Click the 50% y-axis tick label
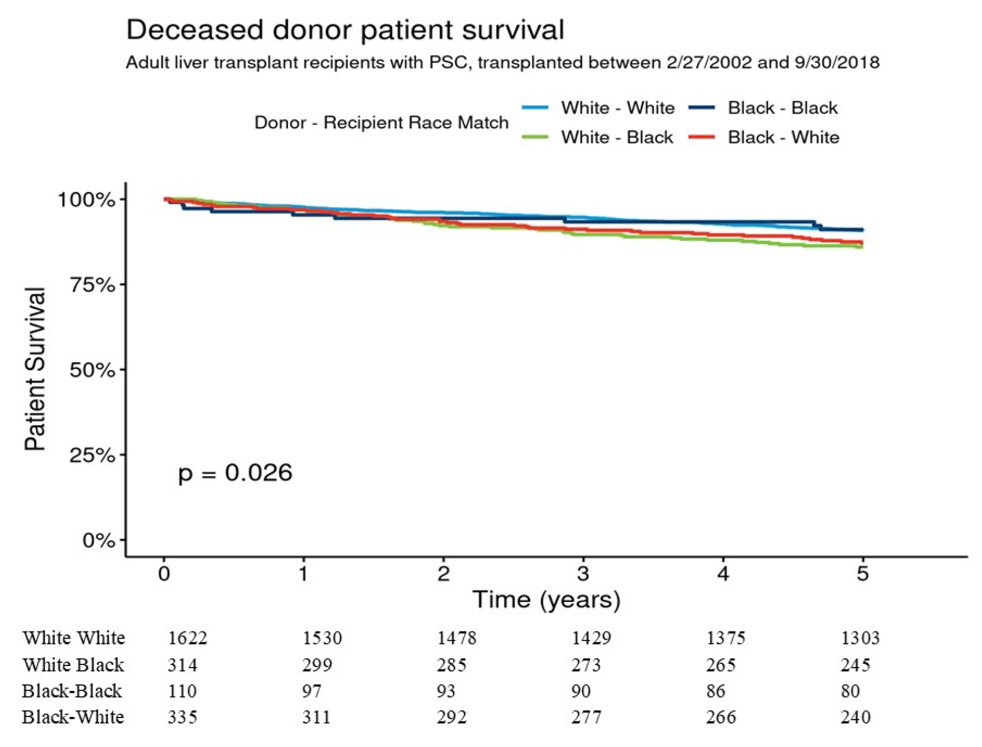The height and width of the screenshot is (747, 982). point(93,370)
